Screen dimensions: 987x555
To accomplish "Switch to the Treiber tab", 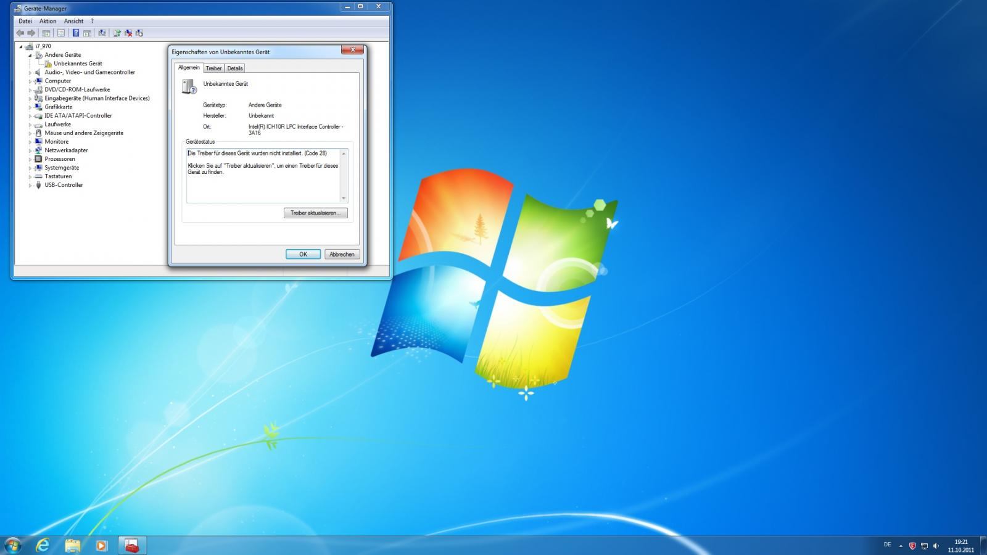I will pyautogui.click(x=213, y=68).
